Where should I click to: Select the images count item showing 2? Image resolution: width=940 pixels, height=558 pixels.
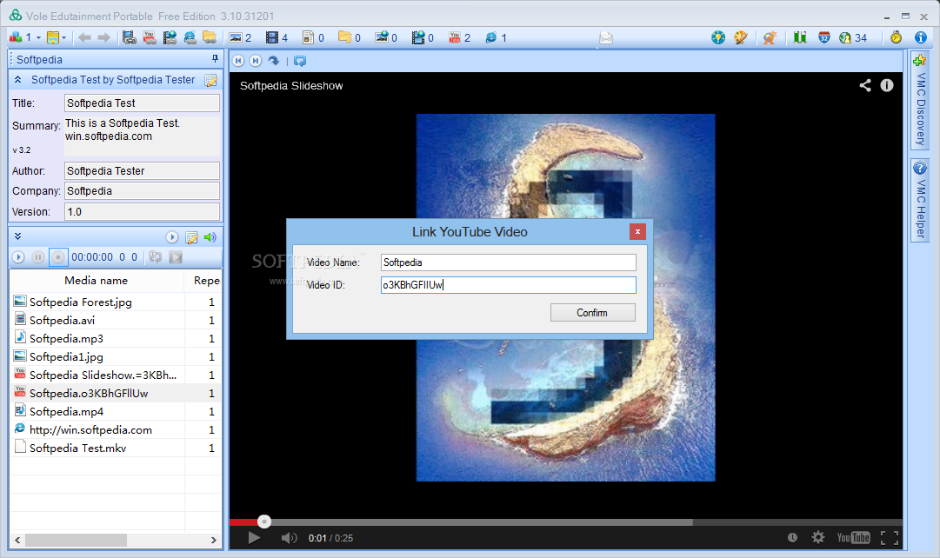(x=240, y=37)
